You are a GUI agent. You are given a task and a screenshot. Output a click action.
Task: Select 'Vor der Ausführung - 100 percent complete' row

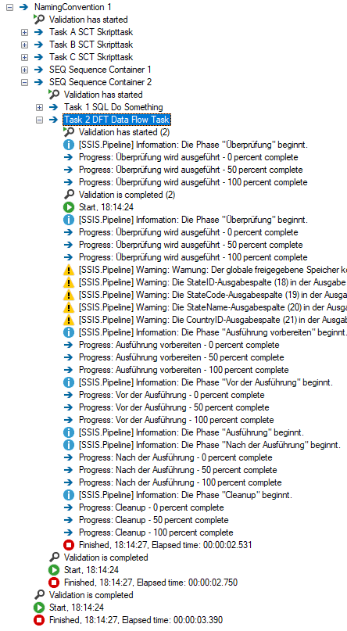(x=177, y=420)
